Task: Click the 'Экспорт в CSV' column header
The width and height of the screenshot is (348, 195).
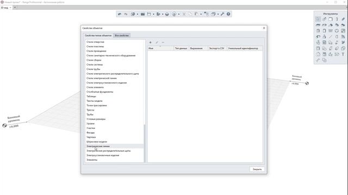Action: 217,48
